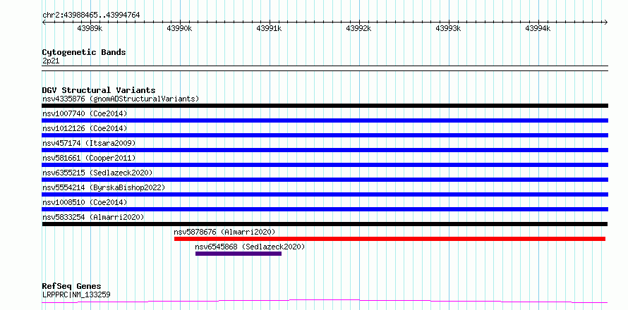
Task: Click the blue nsv6355215 variant bar
Action: pos(325,180)
